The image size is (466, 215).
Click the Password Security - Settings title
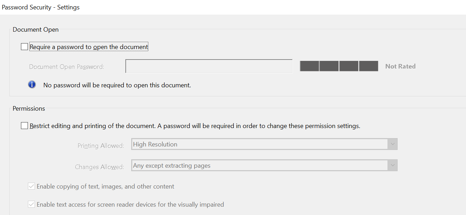(x=40, y=7)
